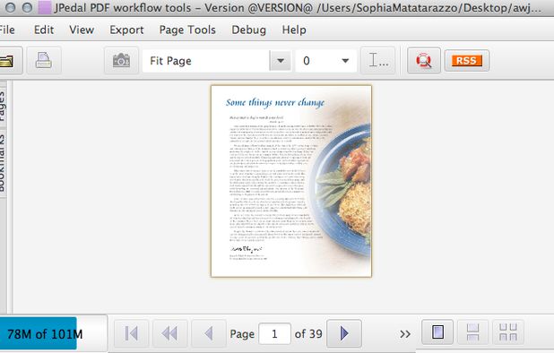Image resolution: width=554 pixels, height=353 pixels.
Task: Click the 78M of 101M memory bar
Action: tap(53, 333)
